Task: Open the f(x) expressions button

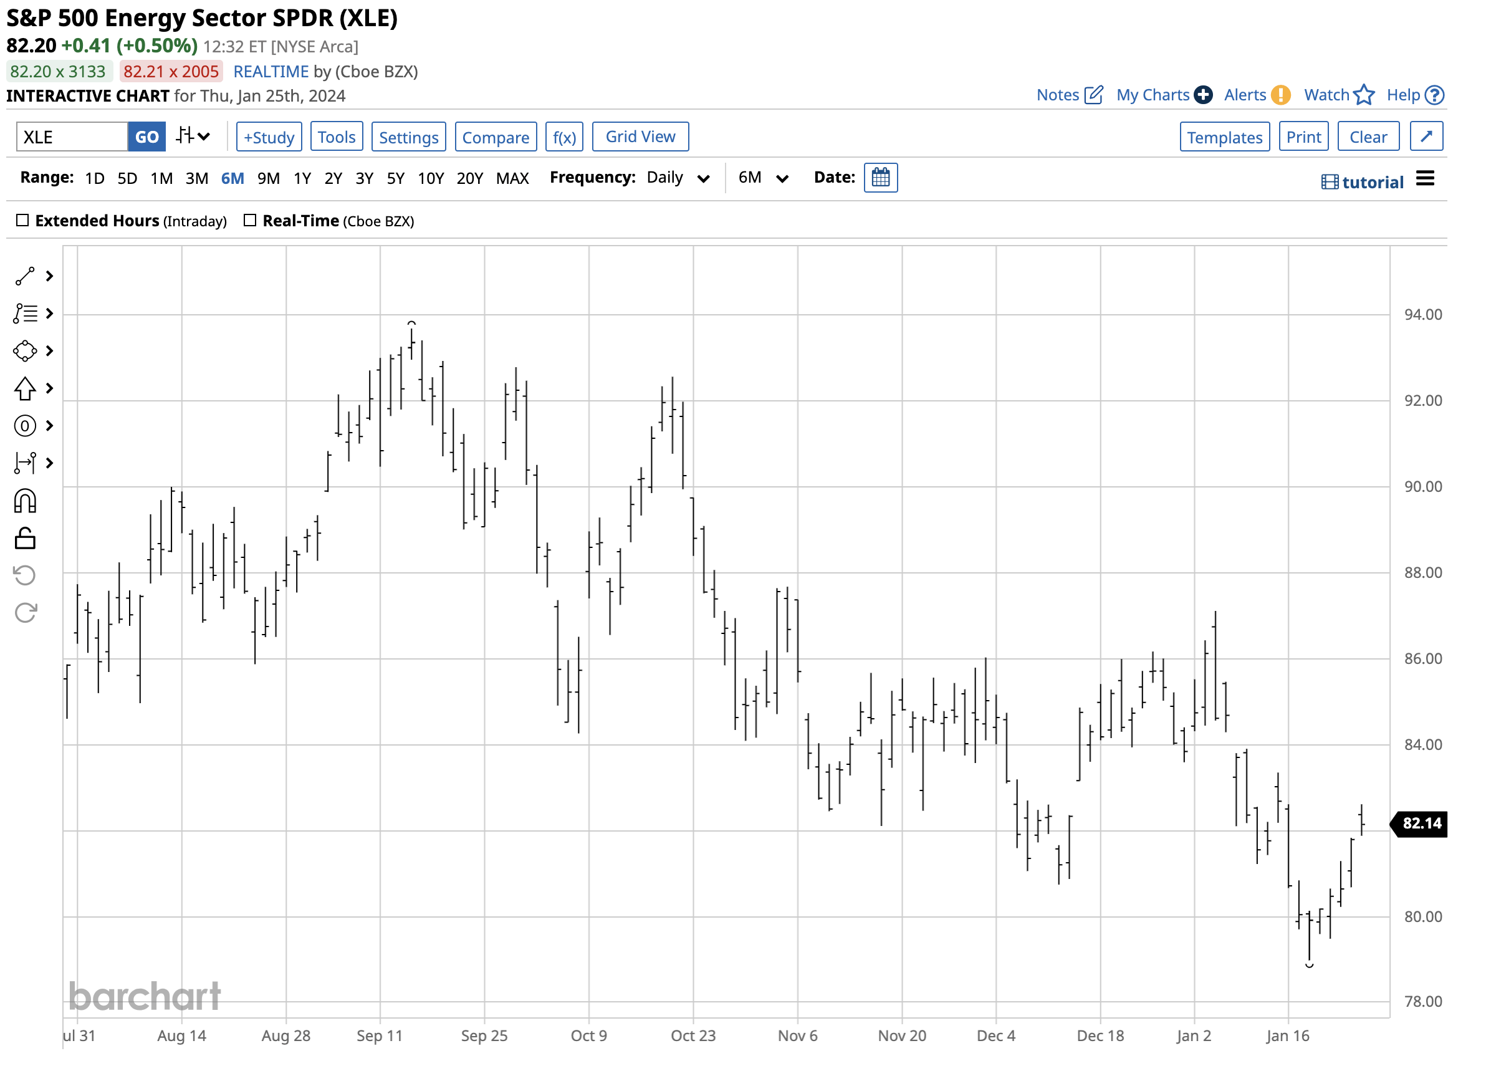Action: pyautogui.click(x=563, y=137)
